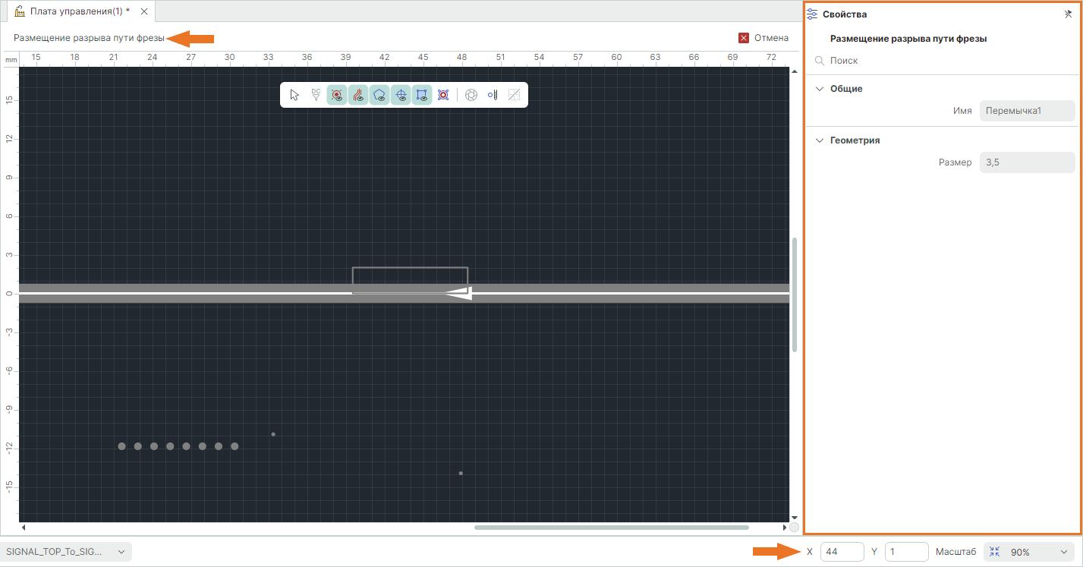Collapse the Общие section
1083x567 pixels.
(819, 89)
